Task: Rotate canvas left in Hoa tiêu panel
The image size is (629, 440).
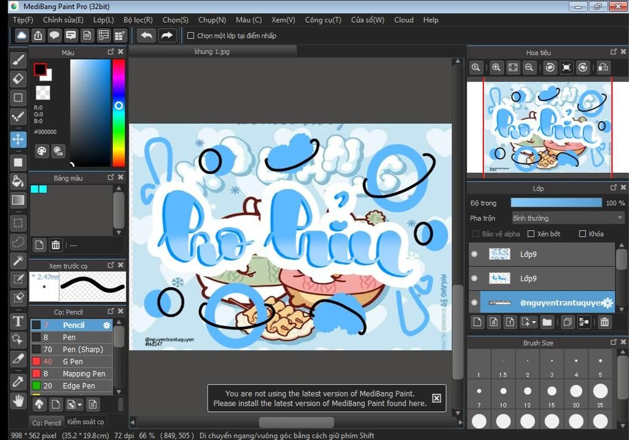Action: point(550,68)
